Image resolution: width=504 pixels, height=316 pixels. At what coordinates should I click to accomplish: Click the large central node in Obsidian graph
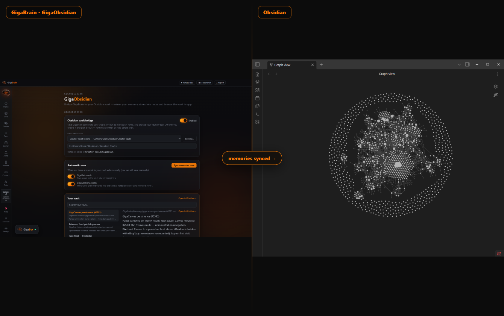coord(398,165)
